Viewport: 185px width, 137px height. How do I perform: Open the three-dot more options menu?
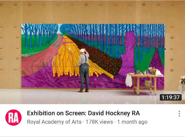click(179, 114)
